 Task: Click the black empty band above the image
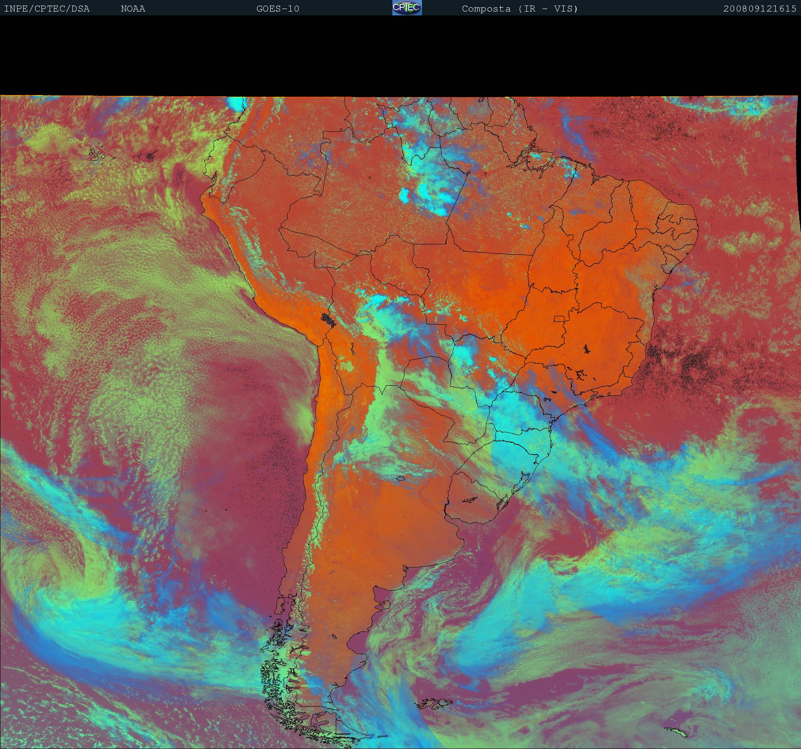(x=400, y=56)
